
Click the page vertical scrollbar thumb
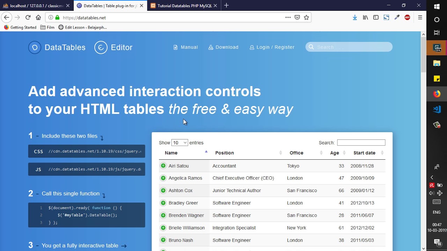(x=424, y=54)
